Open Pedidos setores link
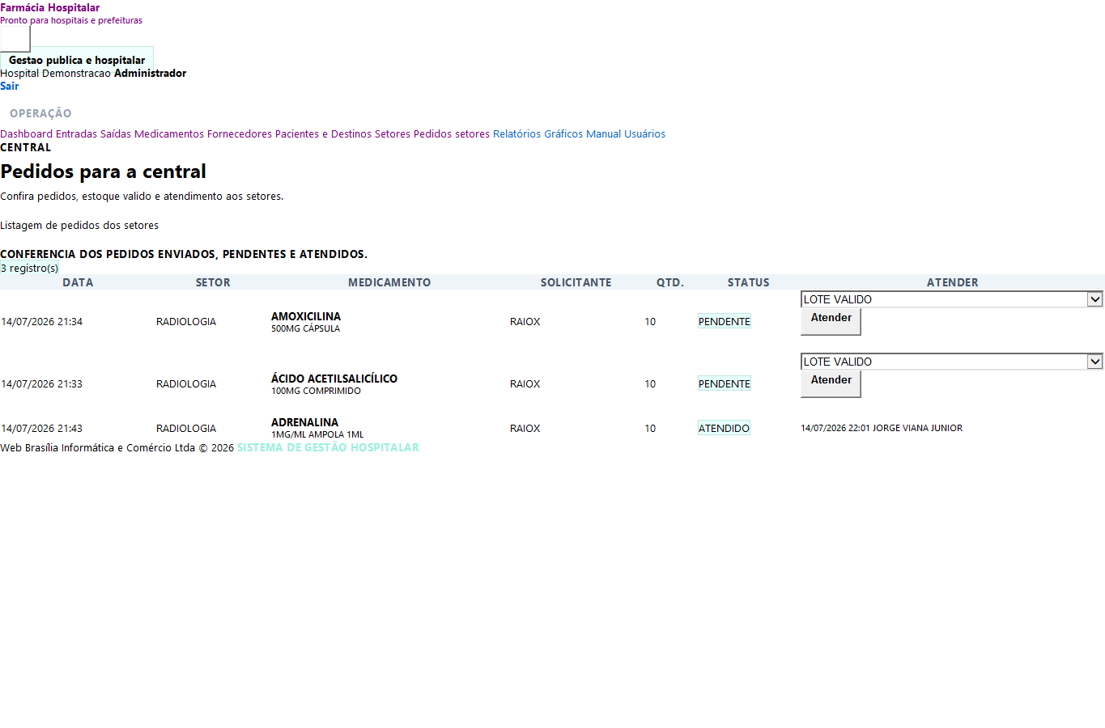 (452, 134)
